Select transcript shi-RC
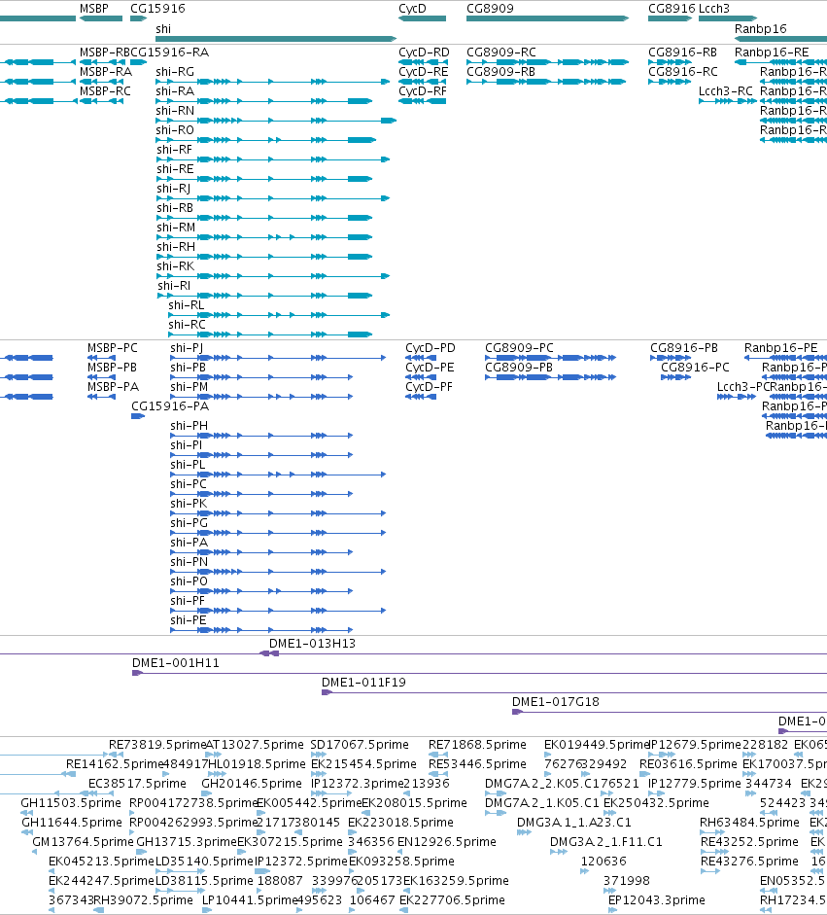This screenshot has height=915, width=827. (270, 334)
